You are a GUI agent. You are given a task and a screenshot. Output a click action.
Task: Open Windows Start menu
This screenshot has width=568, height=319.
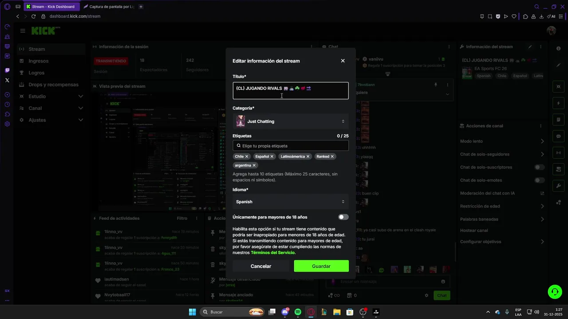192,312
